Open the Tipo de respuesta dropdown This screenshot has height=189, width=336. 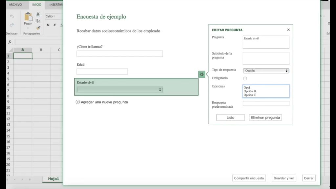[x=266, y=71]
